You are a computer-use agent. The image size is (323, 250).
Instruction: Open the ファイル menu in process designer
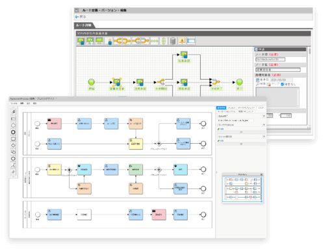coord(14,104)
